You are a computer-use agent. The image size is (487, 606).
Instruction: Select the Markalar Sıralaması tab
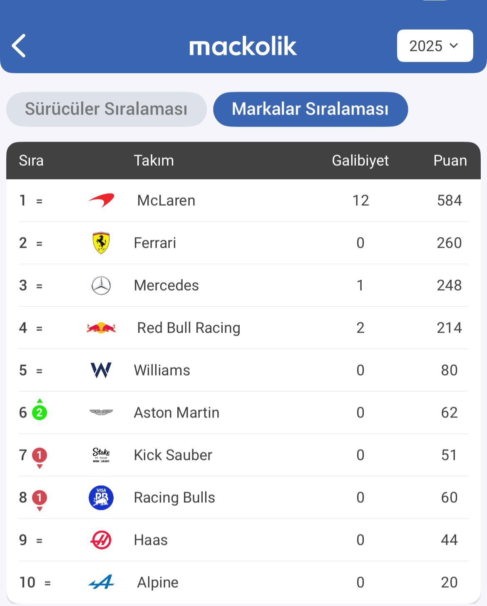[311, 109]
